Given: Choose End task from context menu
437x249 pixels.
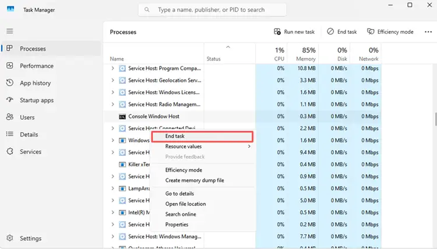Looking at the screenshot, I should click(202, 136).
